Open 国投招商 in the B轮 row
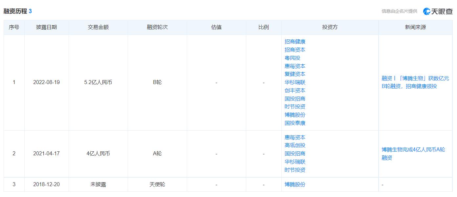 pyautogui.click(x=295, y=98)
